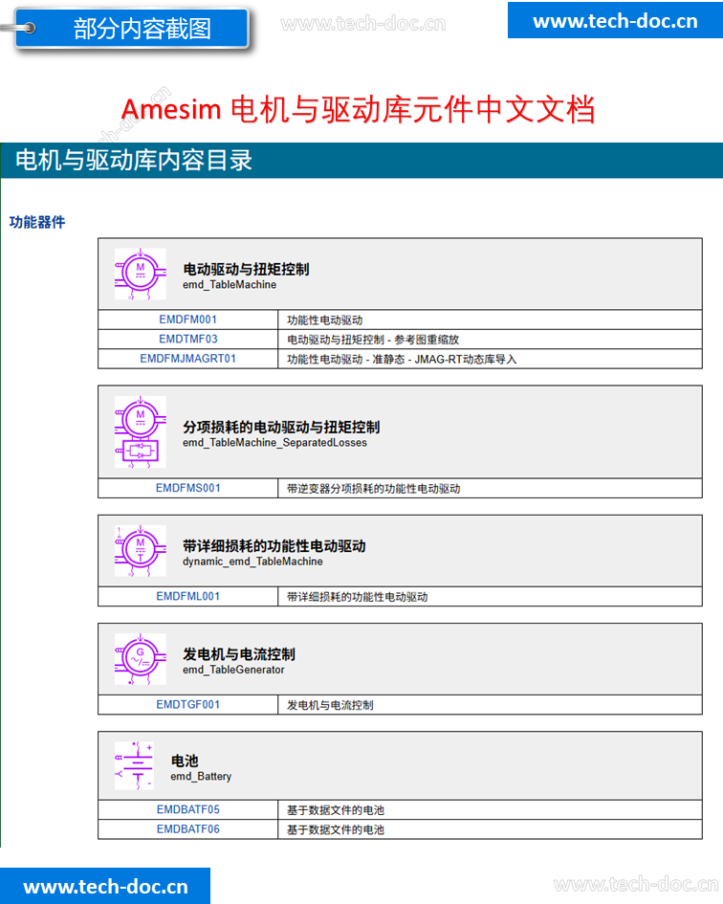
Task: Open the EMDFML001 submodel link
Action: 188,596
